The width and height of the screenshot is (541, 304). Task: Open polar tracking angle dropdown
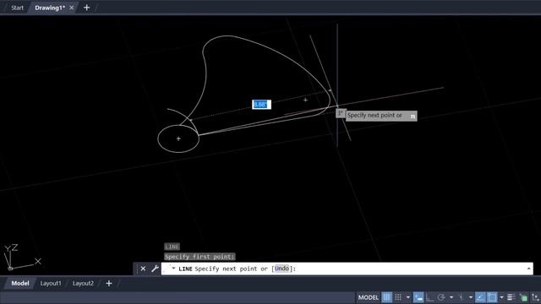click(451, 297)
